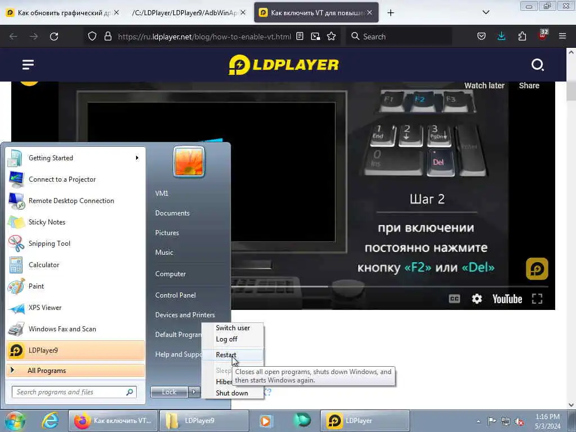The height and width of the screenshot is (432, 576).
Task: Choose Log off in power menu
Action: [233, 339]
